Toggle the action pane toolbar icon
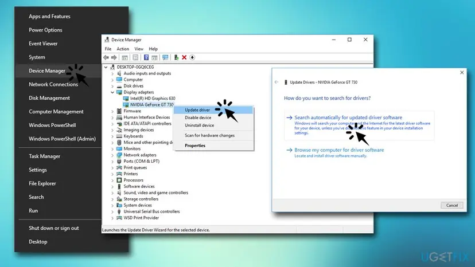Image resolution: width=475 pixels, height=267 pixels. [x=154, y=57]
